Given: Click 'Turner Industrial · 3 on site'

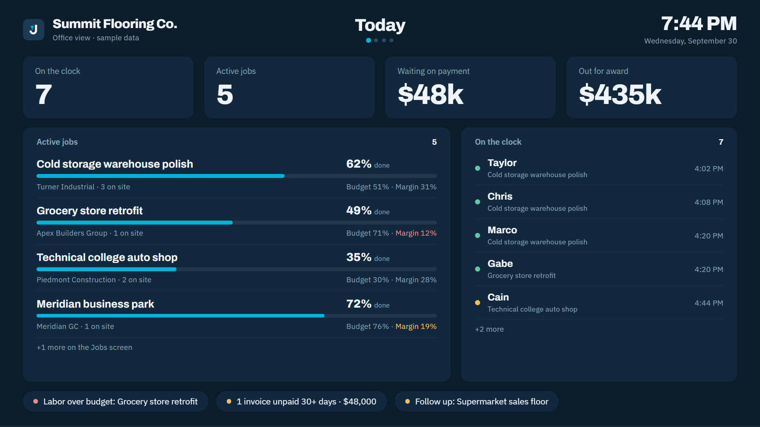Looking at the screenshot, I should click(83, 187).
